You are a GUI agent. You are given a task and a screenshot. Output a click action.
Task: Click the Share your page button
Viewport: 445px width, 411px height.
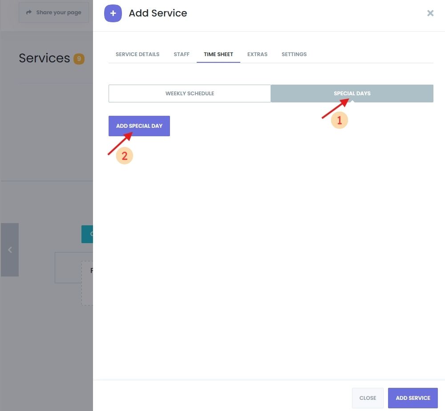point(54,12)
